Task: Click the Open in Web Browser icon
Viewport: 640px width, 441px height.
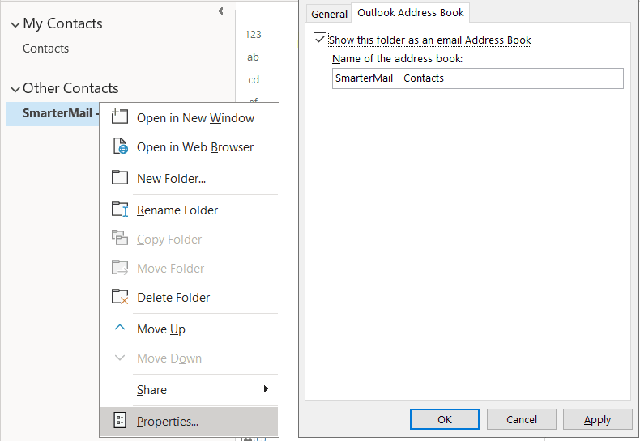Action: (120, 146)
